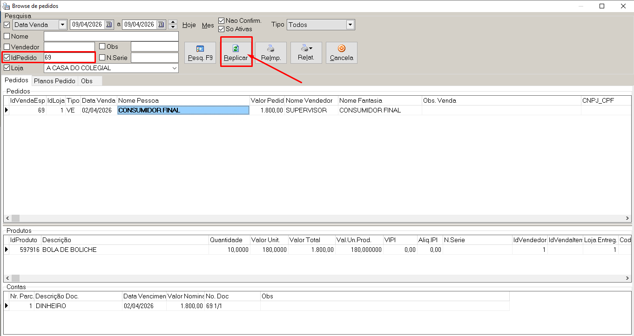The width and height of the screenshot is (634, 336).
Task: Enable the Vendedor filter checkbox
Action: pos(7,47)
